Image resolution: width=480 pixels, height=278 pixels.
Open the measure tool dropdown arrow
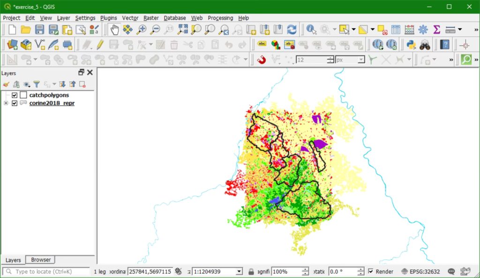click(x=460, y=30)
